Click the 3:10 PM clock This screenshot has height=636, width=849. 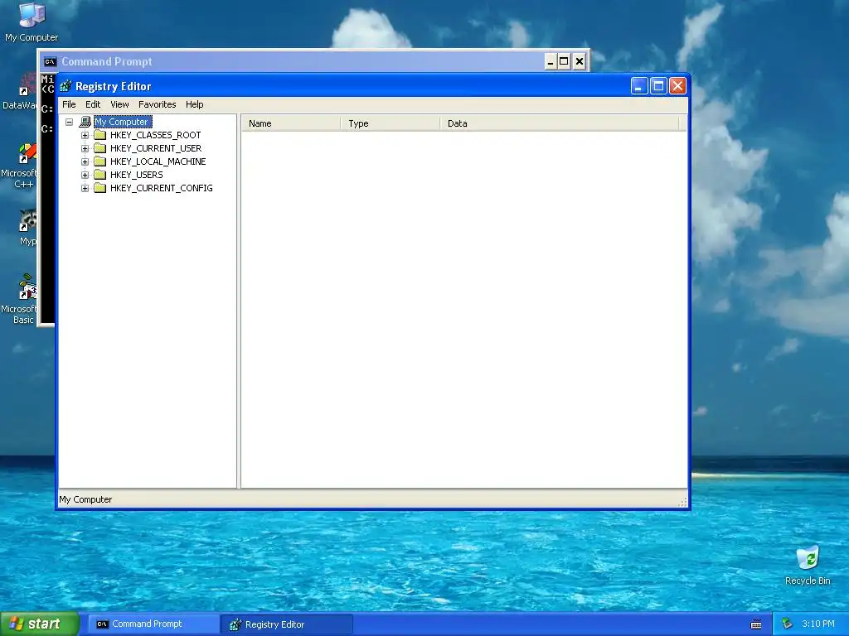tap(818, 624)
